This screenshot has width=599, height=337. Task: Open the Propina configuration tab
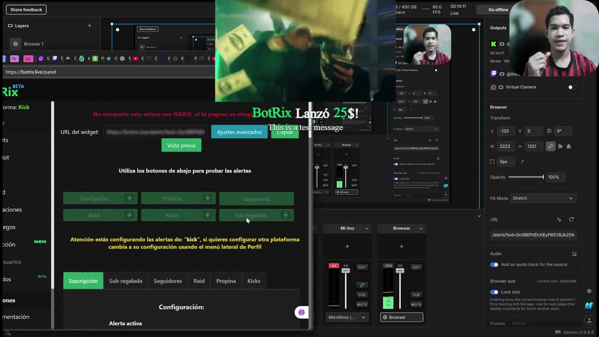pos(226,281)
